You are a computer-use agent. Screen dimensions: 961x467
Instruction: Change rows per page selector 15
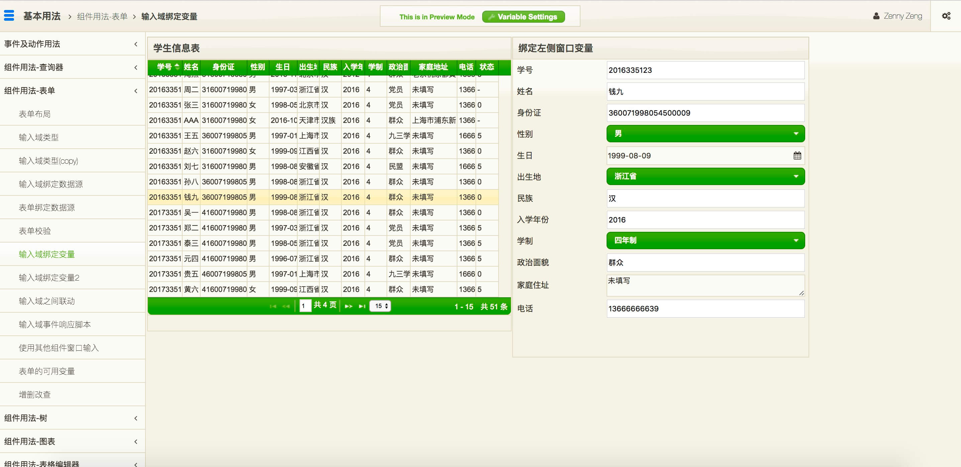[380, 306]
